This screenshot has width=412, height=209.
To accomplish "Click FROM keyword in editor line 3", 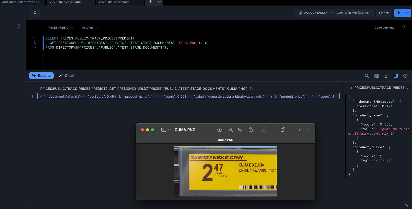I will 50,48.
